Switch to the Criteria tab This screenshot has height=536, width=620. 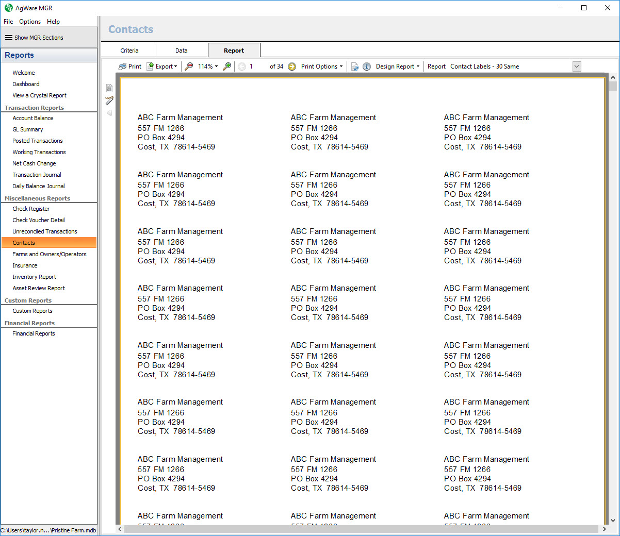[129, 51]
